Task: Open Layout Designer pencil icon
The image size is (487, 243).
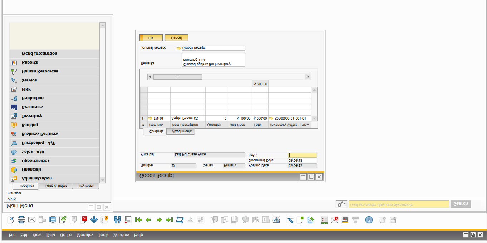Action: [290, 220]
